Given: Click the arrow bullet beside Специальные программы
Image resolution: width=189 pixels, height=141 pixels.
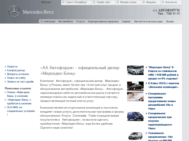Looking at the screenshot, I should pyautogui.click(x=146, y=94).
